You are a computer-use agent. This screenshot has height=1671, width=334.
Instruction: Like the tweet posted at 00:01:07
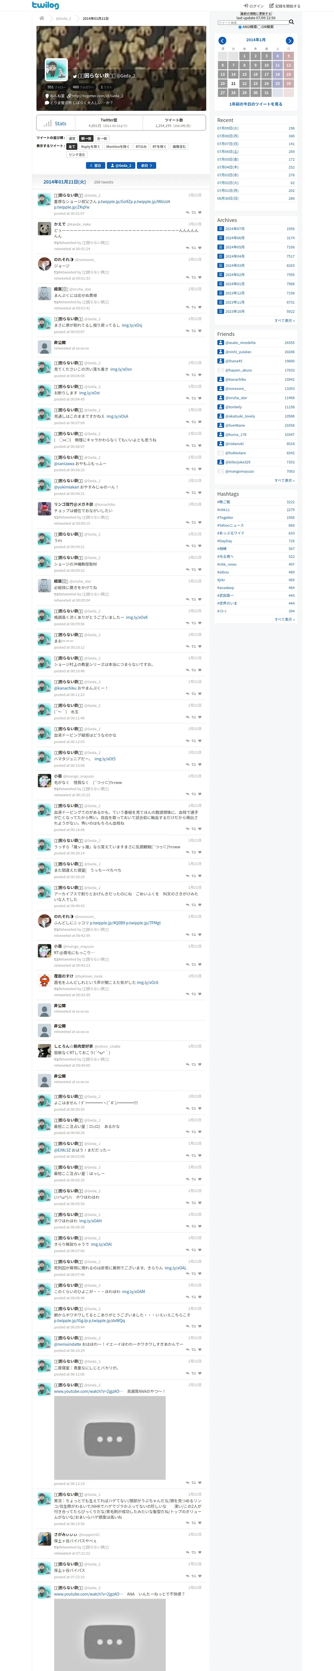[200, 212]
